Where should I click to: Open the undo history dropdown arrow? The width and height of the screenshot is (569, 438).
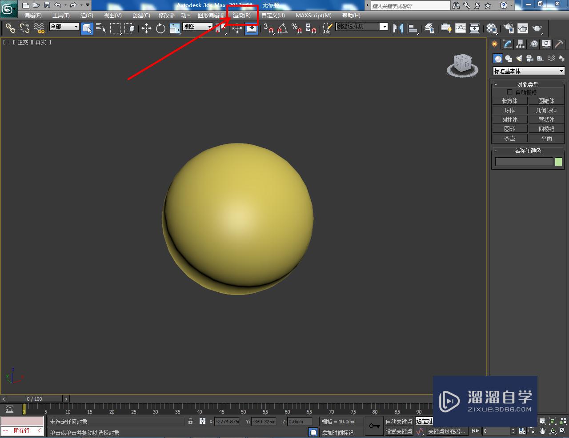[x=65, y=5]
